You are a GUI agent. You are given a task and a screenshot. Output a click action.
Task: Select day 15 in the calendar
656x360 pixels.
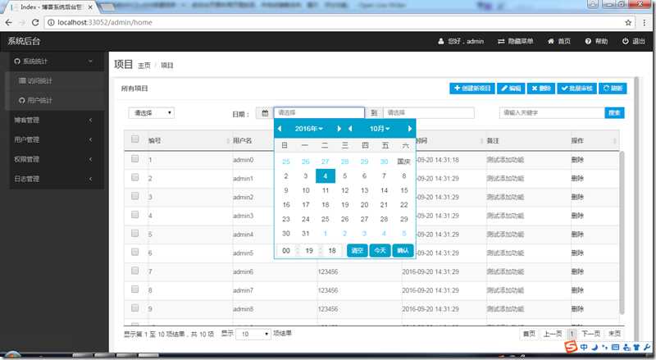[403, 190]
